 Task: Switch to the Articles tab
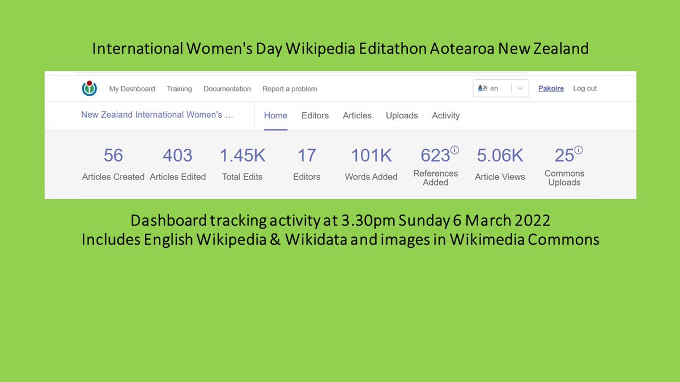pyautogui.click(x=357, y=115)
